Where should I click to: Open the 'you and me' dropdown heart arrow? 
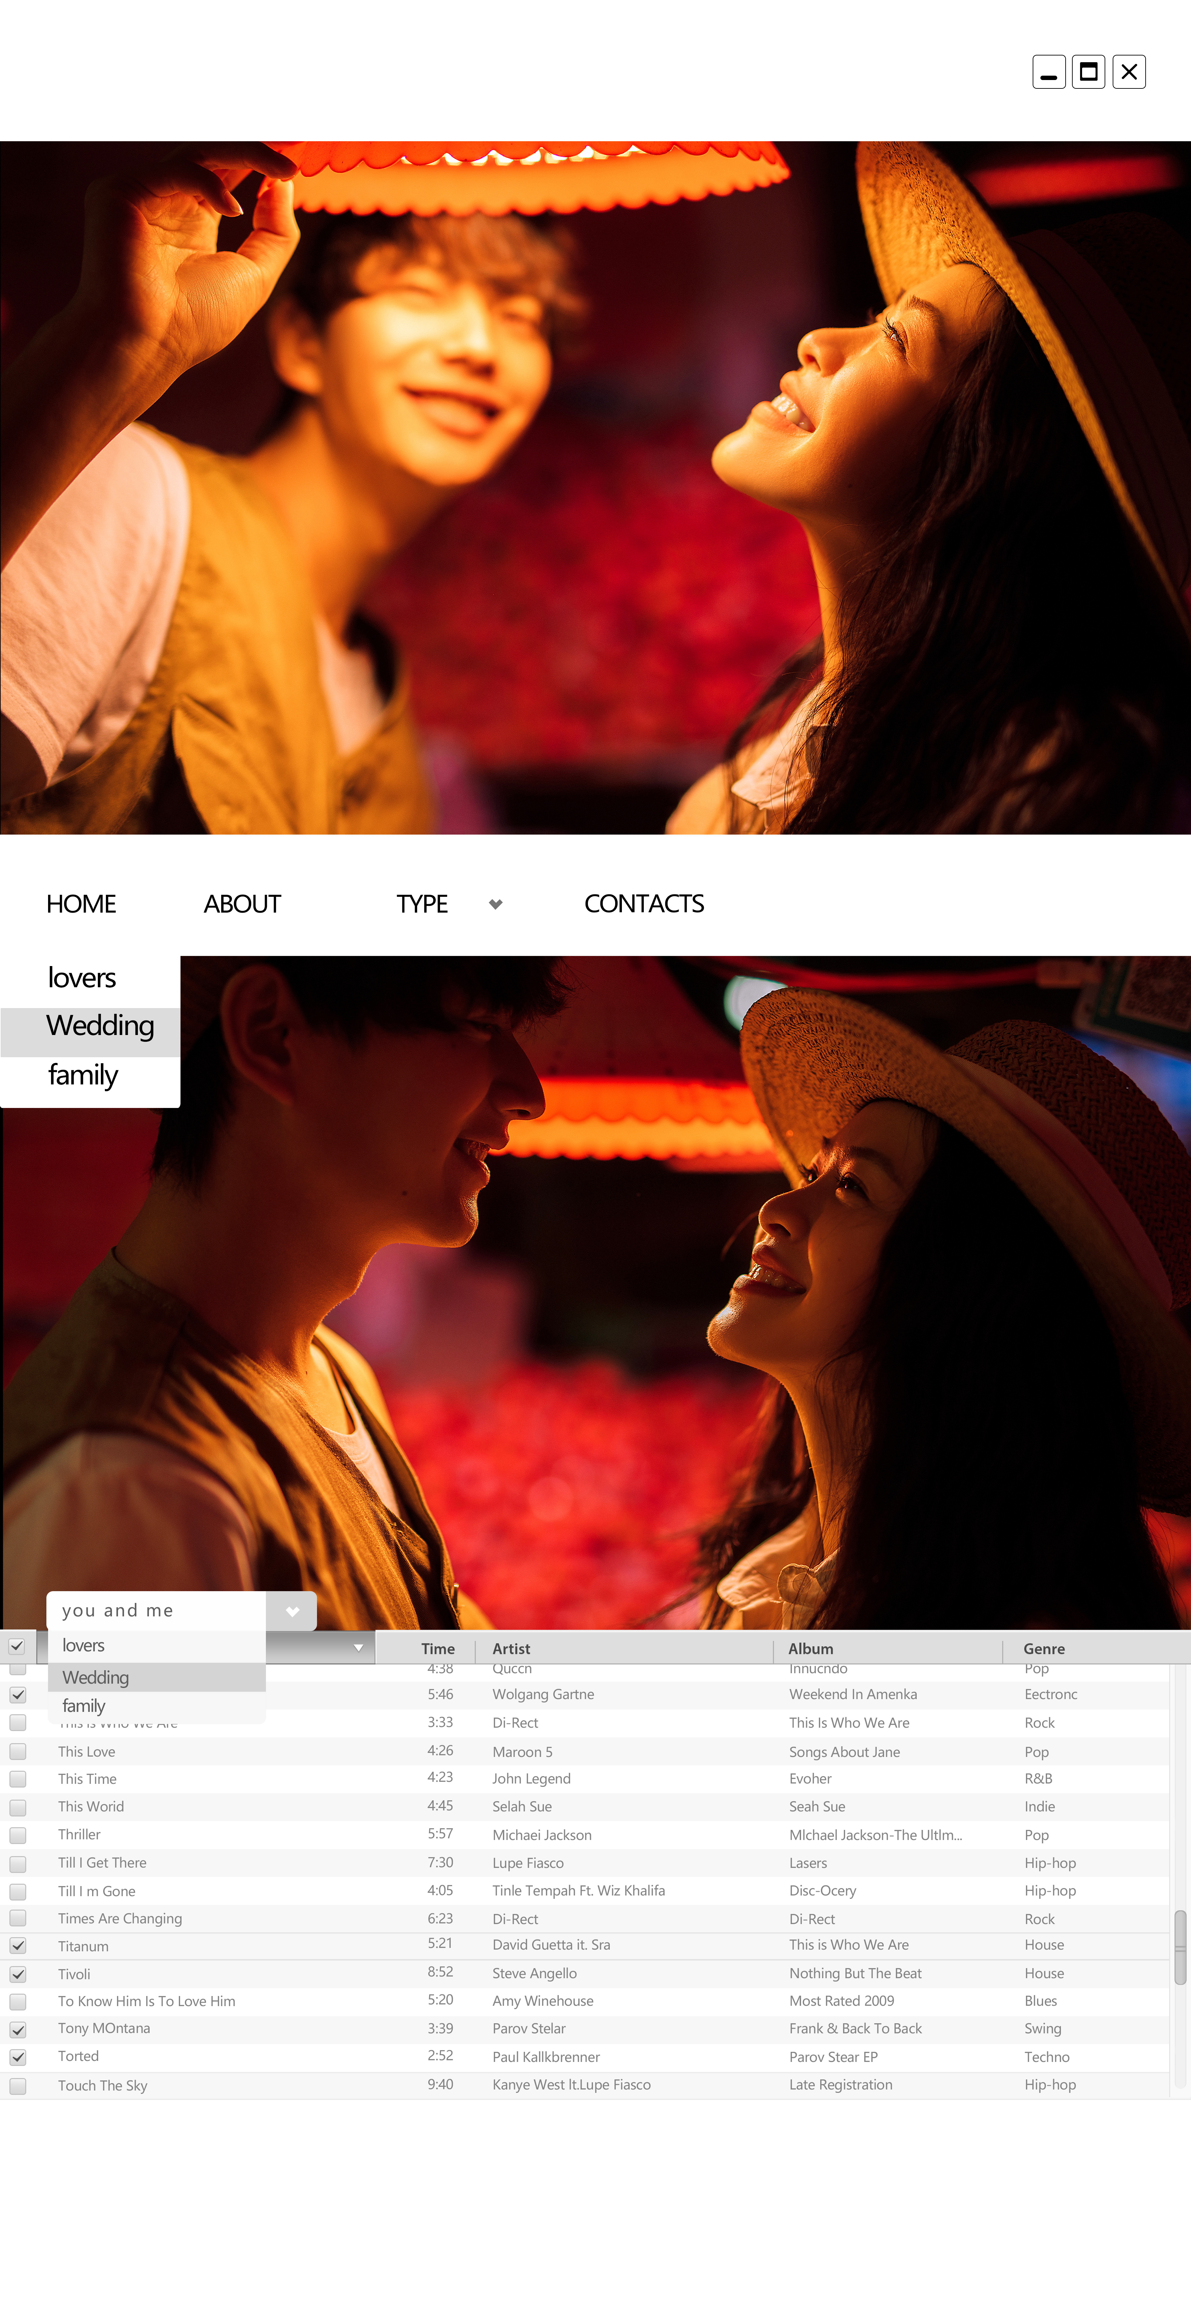(x=292, y=1611)
